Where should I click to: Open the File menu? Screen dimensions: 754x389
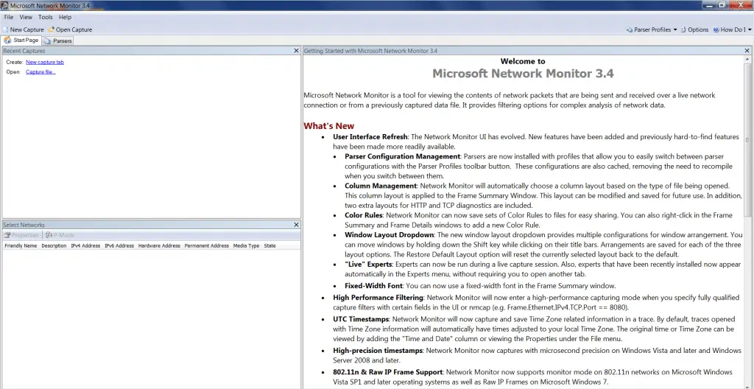(9, 18)
